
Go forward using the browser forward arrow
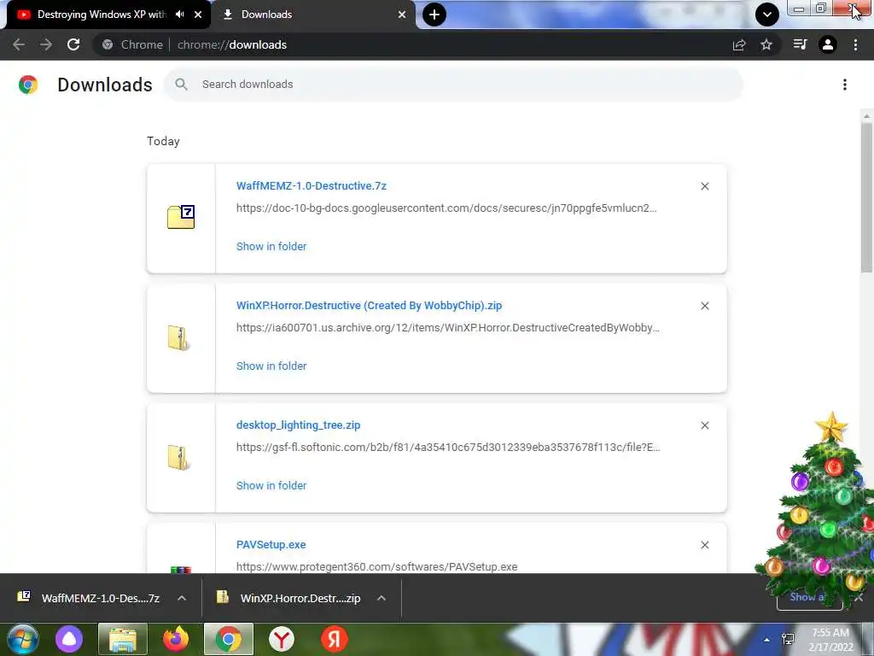[x=46, y=44]
